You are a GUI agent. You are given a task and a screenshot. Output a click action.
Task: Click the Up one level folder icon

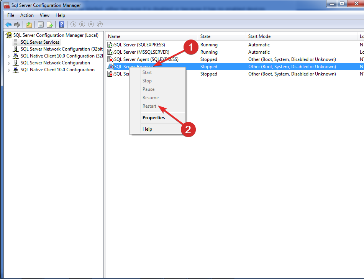(29, 25)
